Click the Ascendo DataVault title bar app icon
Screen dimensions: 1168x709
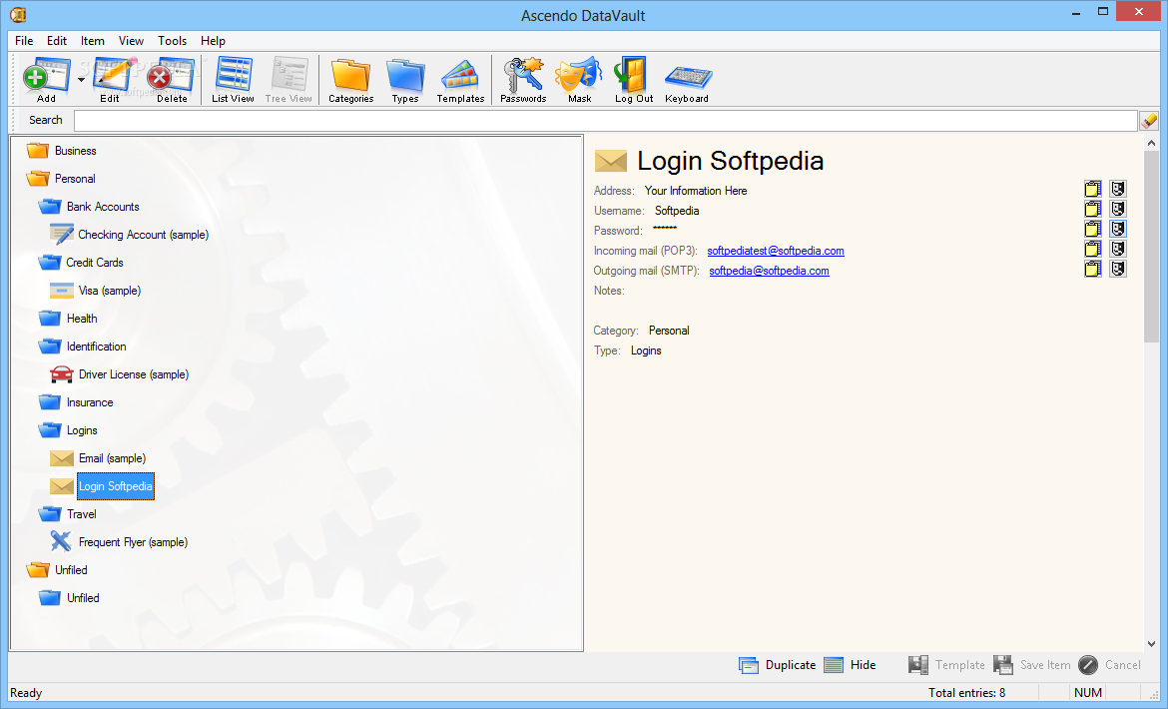pyautogui.click(x=18, y=14)
